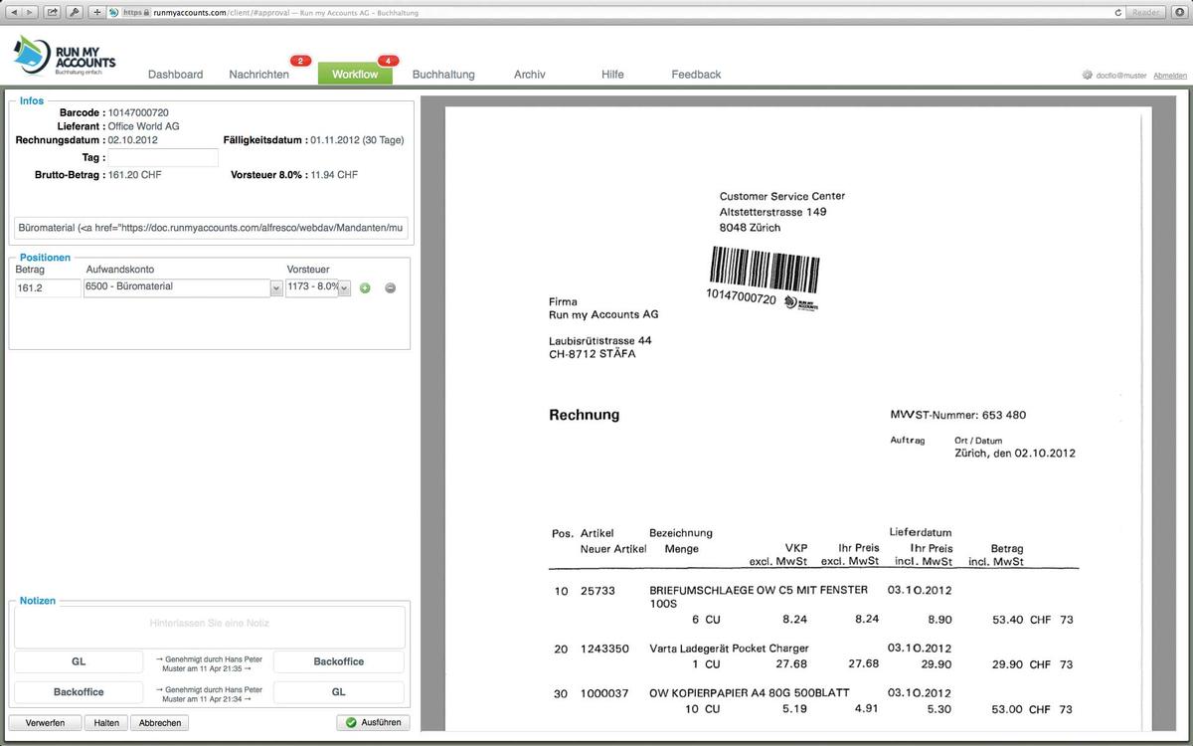Screen dimensions: 1193x746
Task: Open the browser share icon
Action: tap(52, 12)
